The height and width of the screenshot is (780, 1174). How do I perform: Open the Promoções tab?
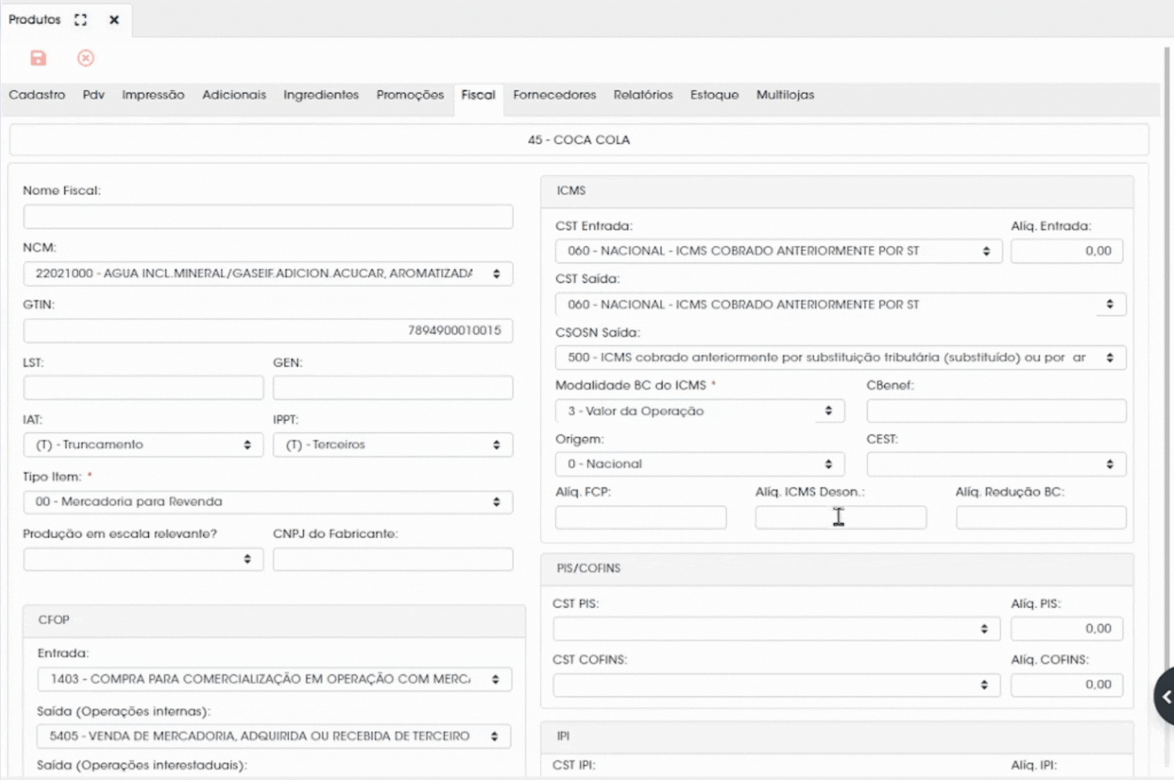410,95
